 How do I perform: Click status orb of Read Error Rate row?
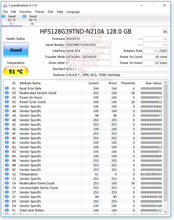(x=7, y=88)
